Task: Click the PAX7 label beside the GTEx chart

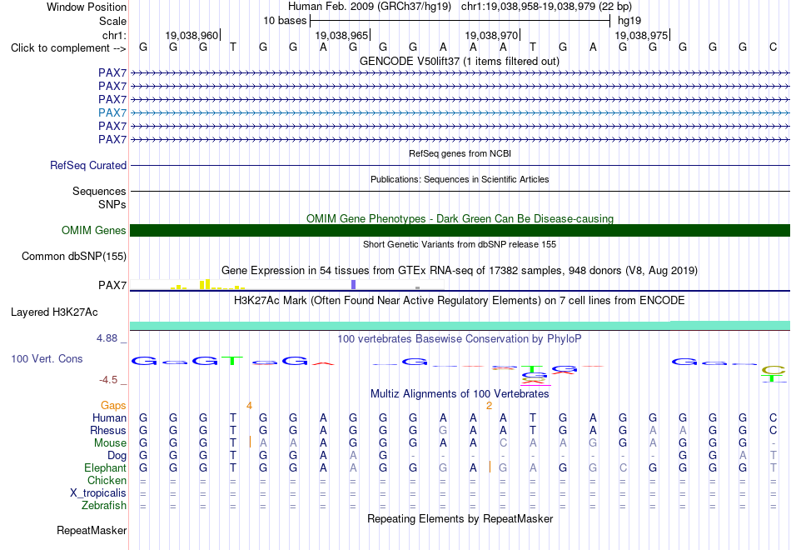Action: [112, 285]
